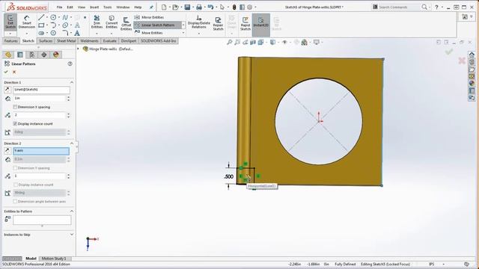Select the Line sketch tool
The height and width of the screenshot is (269, 479).
click(41, 17)
